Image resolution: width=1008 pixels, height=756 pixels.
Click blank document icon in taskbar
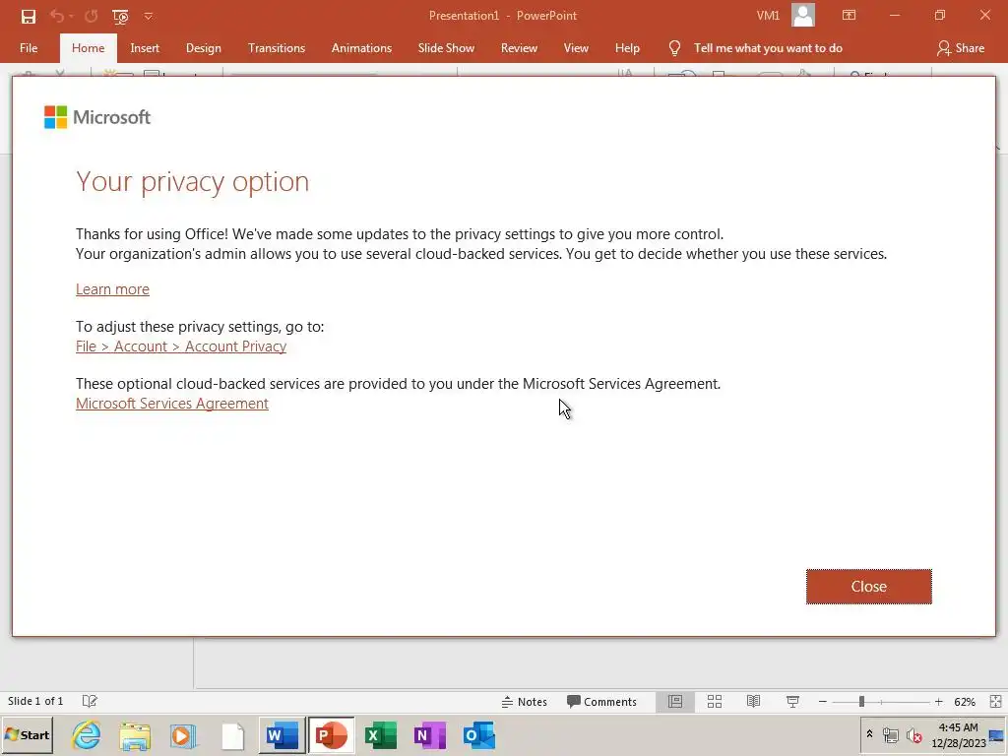click(232, 735)
